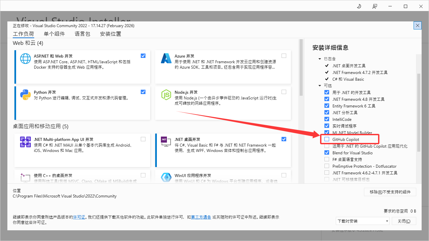Open the 下载时安装 dropdown

[x=362, y=221]
